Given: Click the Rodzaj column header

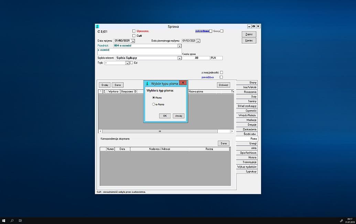Looking at the screenshot, I should [209, 149].
